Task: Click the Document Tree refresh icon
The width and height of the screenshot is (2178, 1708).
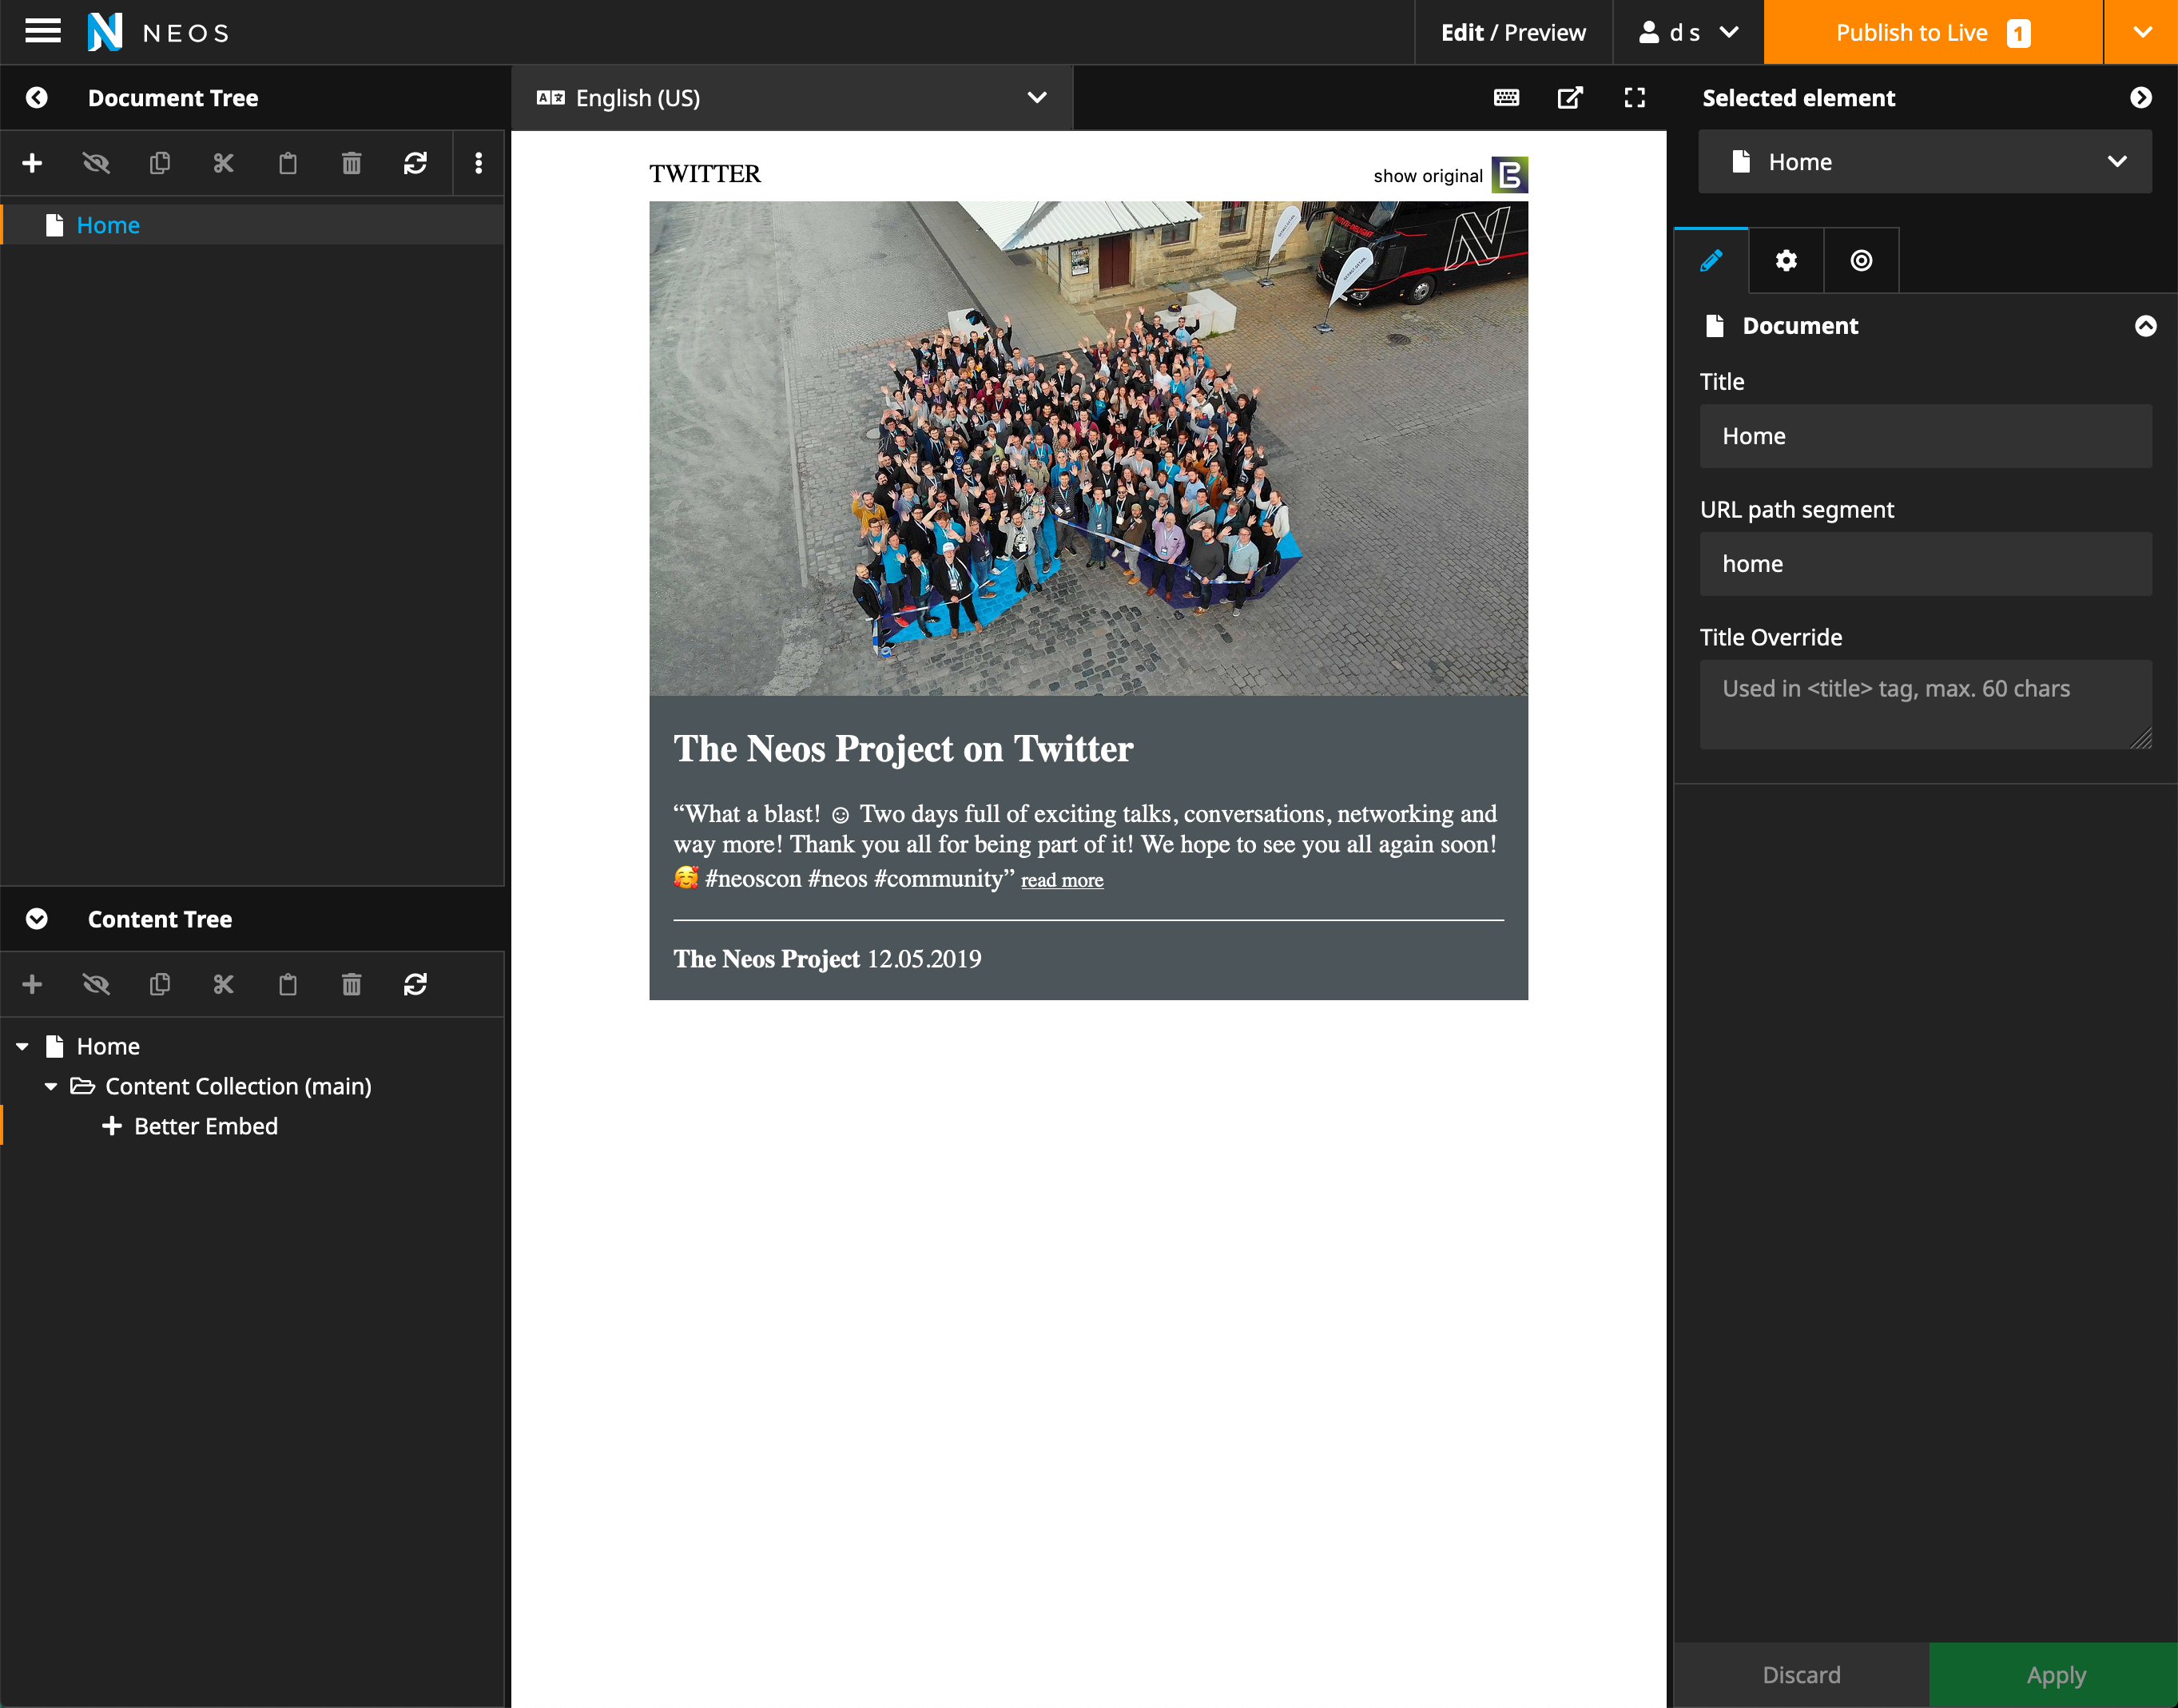Action: (415, 163)
